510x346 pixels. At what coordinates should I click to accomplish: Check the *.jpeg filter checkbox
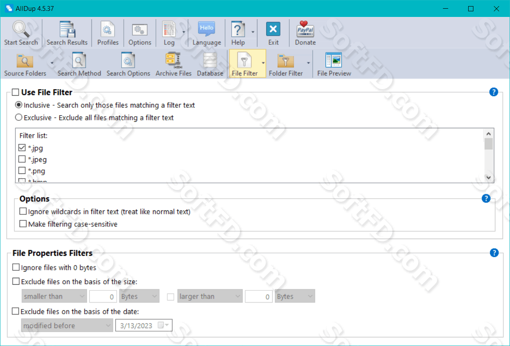click(x=22, y=159)
